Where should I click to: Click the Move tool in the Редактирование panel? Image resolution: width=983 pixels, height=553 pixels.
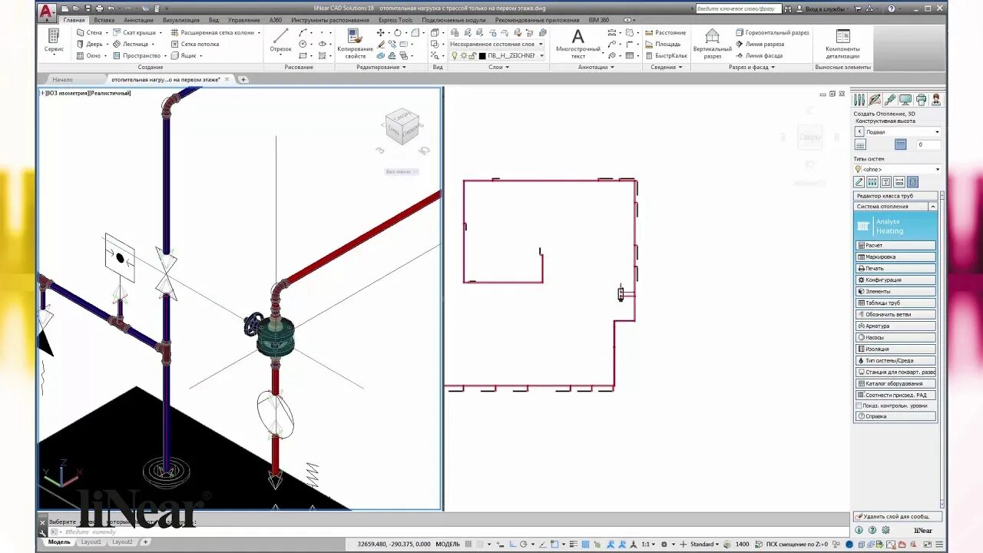coord(381,33)
